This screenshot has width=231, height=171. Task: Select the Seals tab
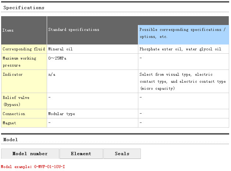click(122, 154)
